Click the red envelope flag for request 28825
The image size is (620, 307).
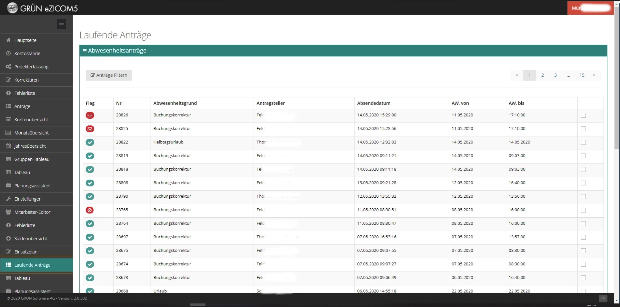(x=90, y=129)
